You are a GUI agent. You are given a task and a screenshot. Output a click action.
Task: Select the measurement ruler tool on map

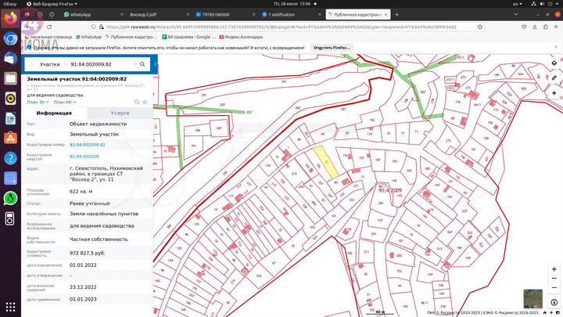(553, 78)
